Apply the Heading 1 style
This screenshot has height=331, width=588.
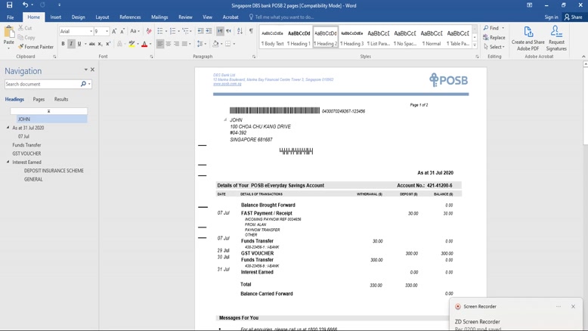click(x=299, y=38)
